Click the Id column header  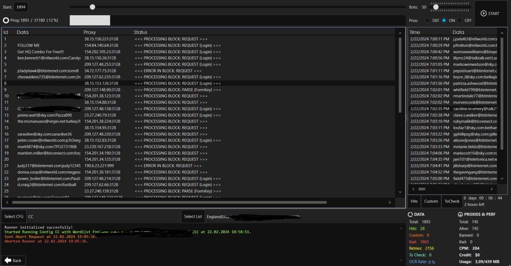coord(6,32)
